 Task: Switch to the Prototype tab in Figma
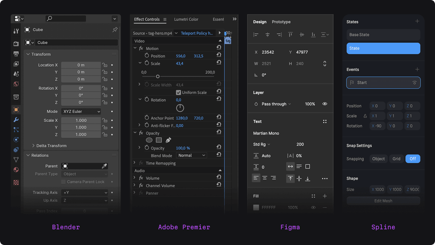pos(281,22)
